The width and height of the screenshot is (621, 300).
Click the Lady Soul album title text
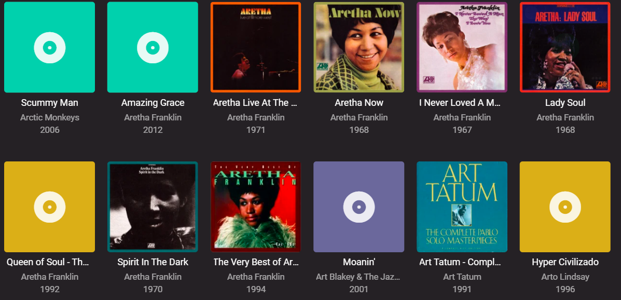(564, 102)
